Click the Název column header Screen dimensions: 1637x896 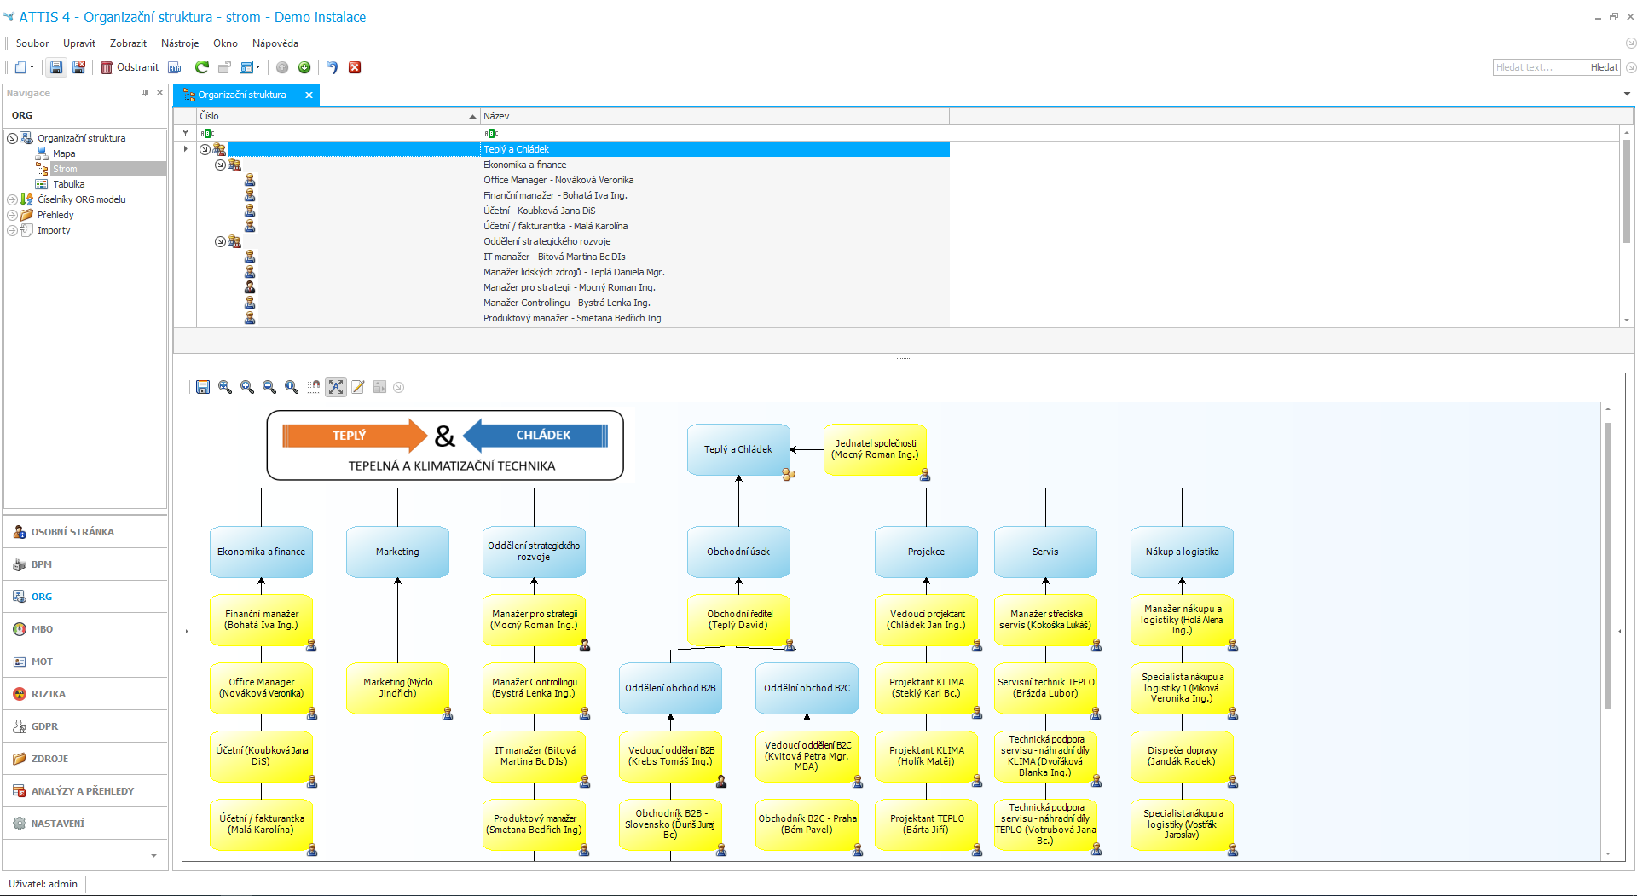coord(714,116)
